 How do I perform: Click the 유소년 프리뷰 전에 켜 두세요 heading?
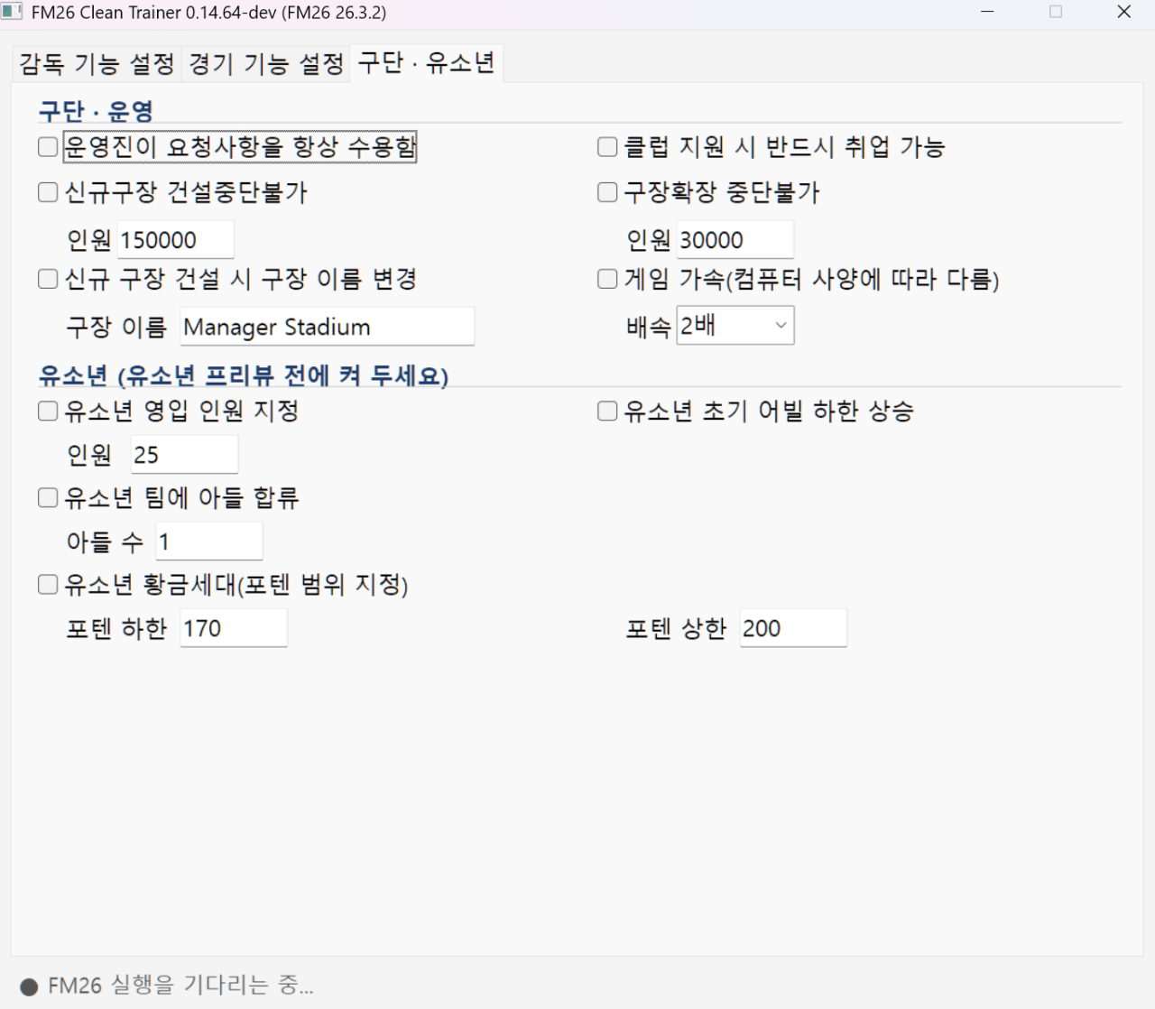click(x=244, y=375)
